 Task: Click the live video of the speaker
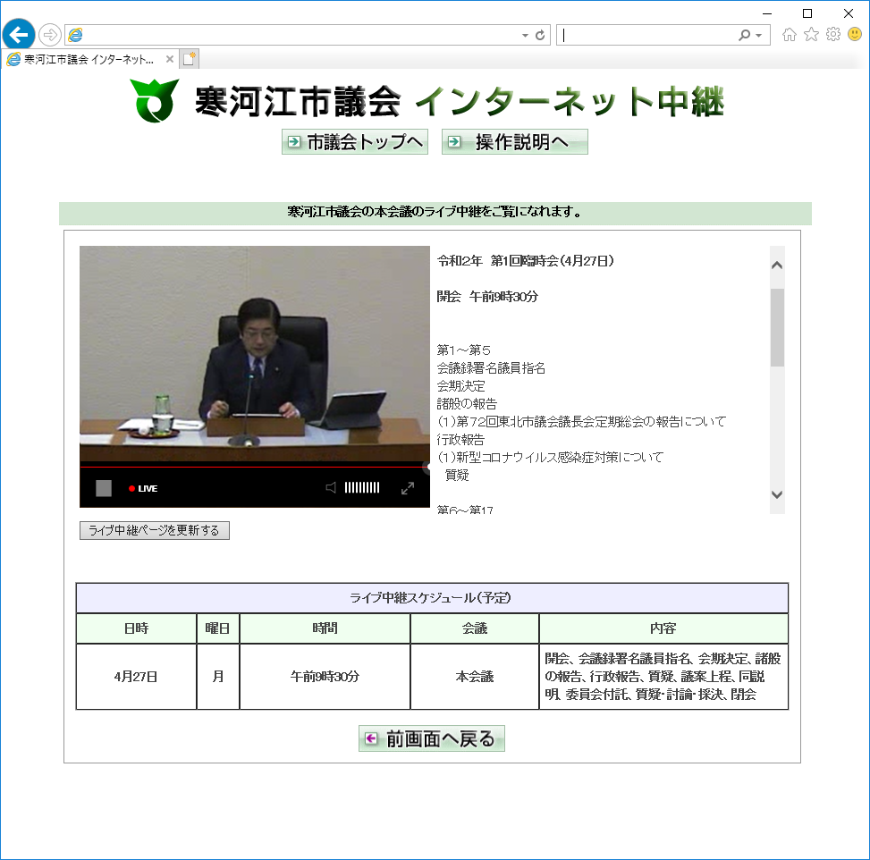click(x=255, y=353)
